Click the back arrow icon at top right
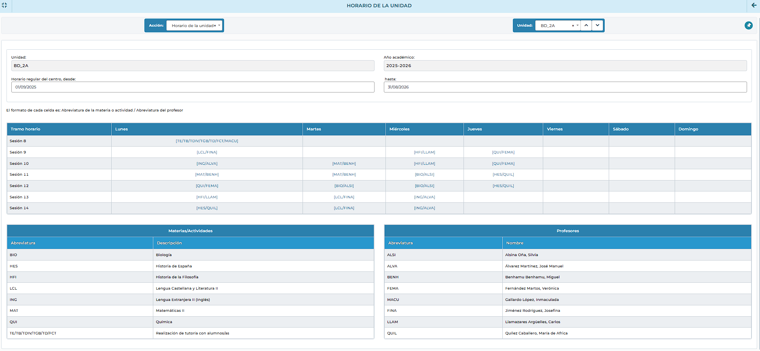The width and height of the screenshot is (760, 351). [754, 5]
